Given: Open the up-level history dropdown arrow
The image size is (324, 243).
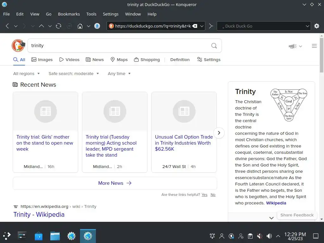Looking at the screenshot, I should click(x=50, y=26).
